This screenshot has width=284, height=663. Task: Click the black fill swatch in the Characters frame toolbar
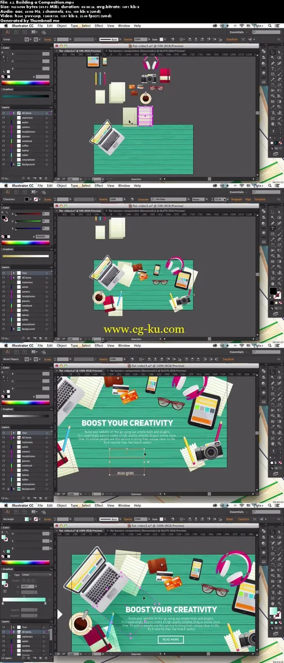pos(273,291)
